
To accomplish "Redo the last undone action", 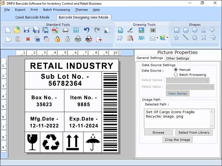I will tap(97, 30).
